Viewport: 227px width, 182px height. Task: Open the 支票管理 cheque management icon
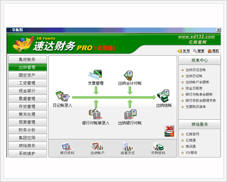(x=96, y=75)
